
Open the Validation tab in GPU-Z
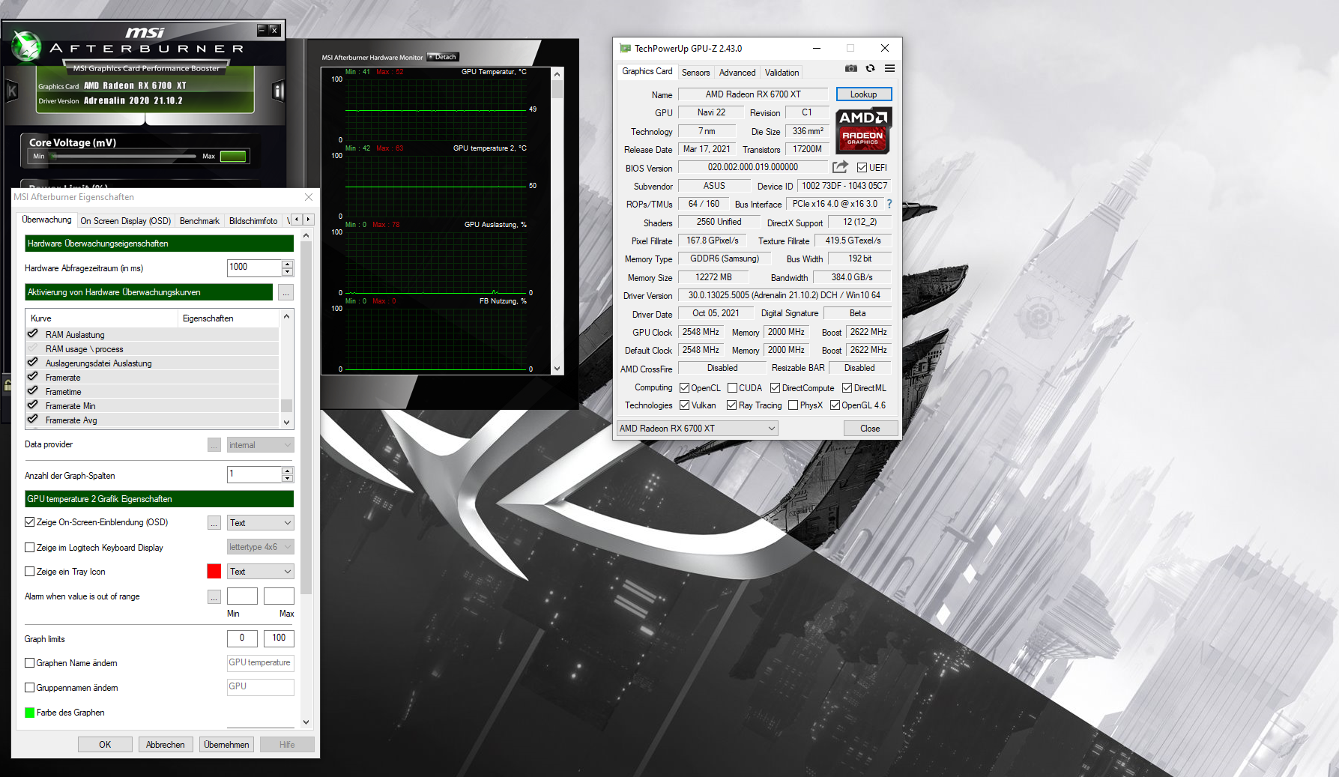coord(782,73)
